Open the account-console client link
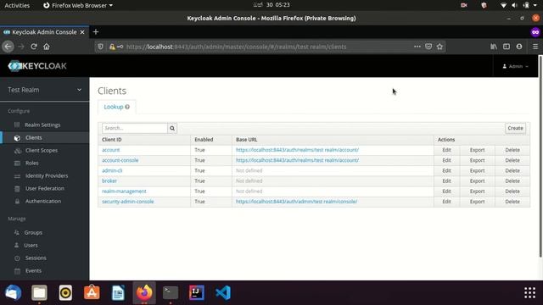 coord(120,160)
